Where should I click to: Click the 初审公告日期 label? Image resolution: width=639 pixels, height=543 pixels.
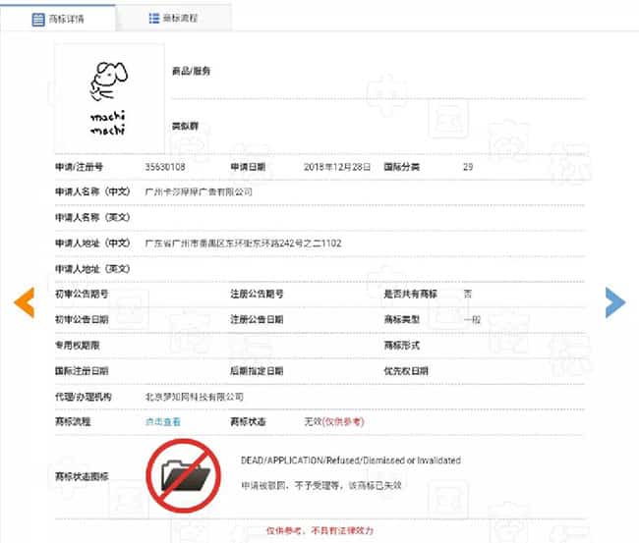coord(82,319)
